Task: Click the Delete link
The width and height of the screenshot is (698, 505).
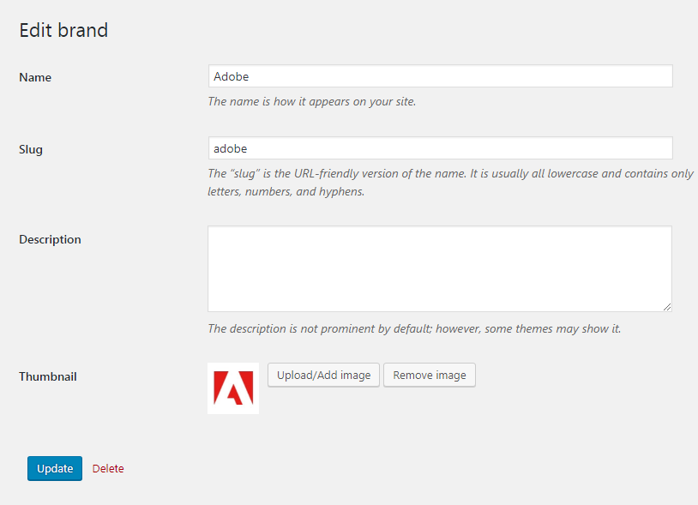Action: tap(108, 468)
